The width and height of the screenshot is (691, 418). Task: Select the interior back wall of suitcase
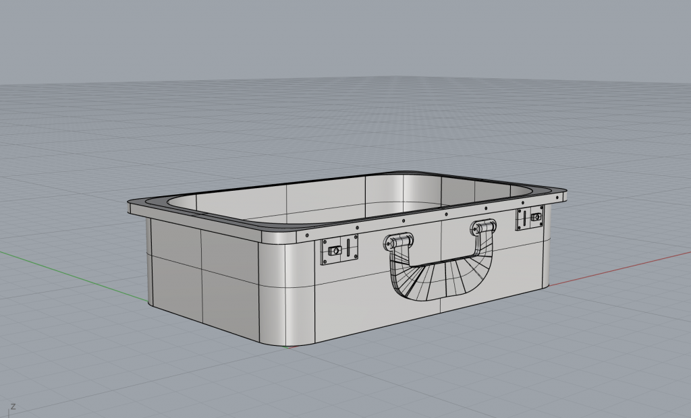coord(324,196)
